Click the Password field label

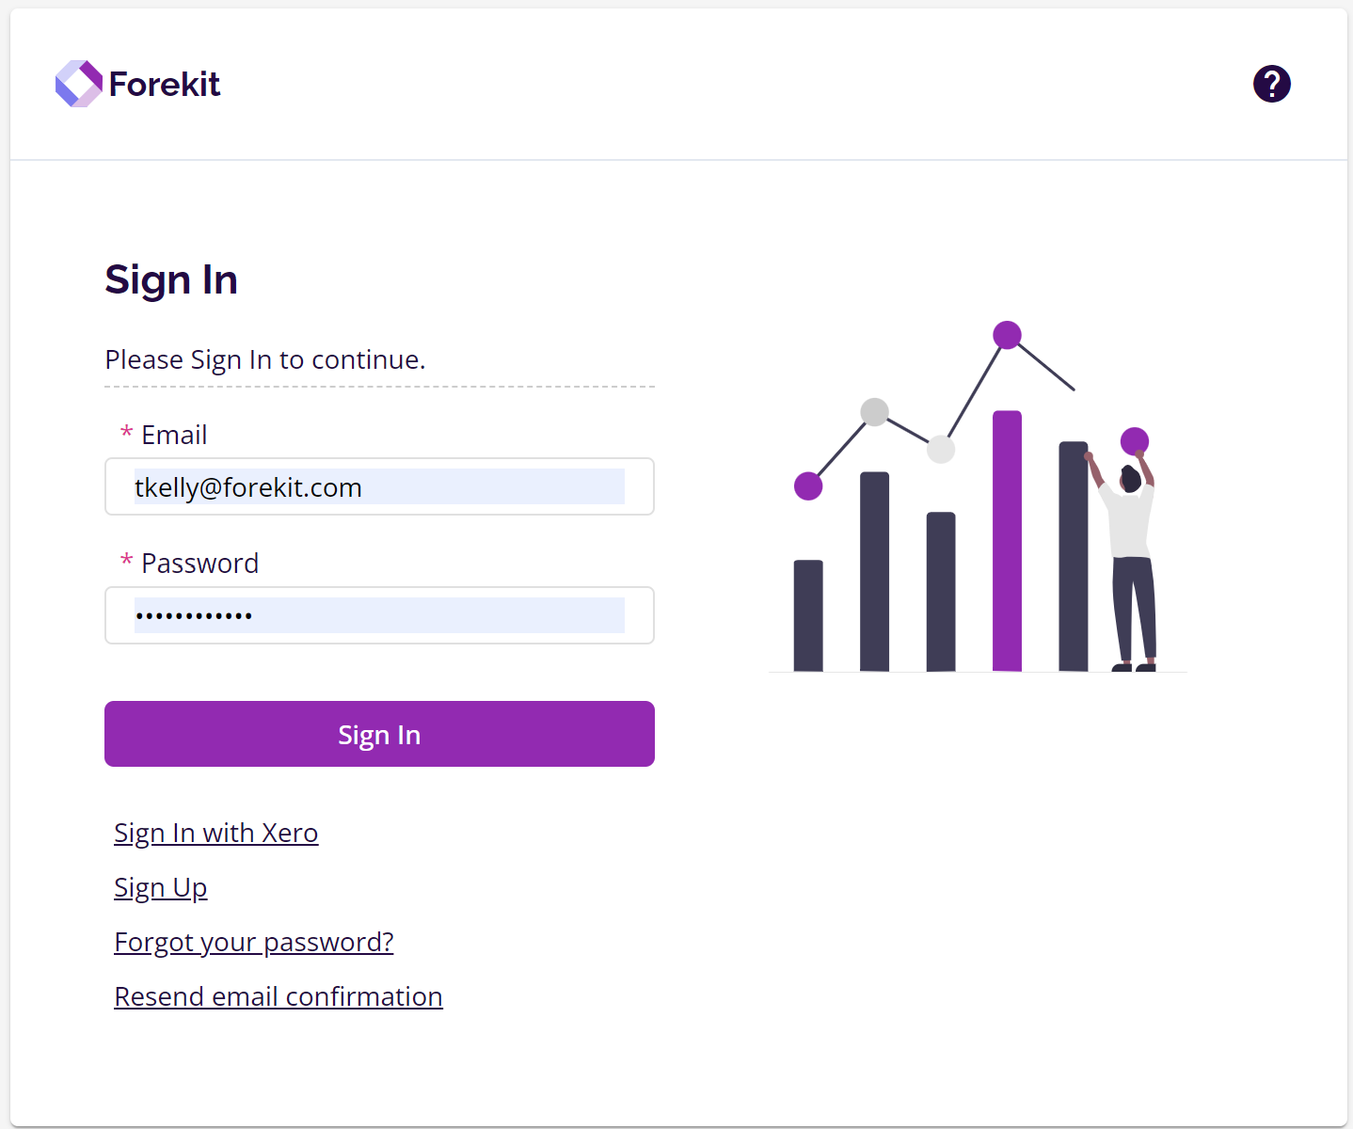[199, 564]
